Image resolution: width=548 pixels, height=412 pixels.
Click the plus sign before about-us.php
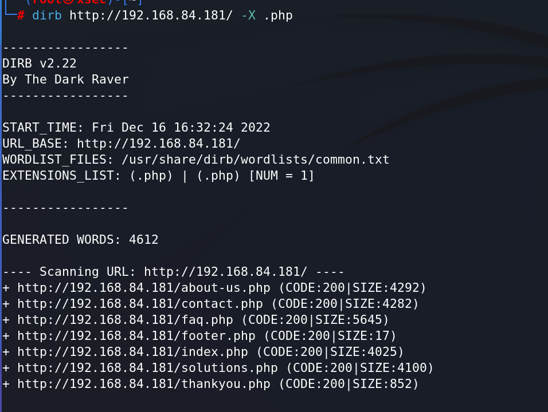click(x=6, y=288)
